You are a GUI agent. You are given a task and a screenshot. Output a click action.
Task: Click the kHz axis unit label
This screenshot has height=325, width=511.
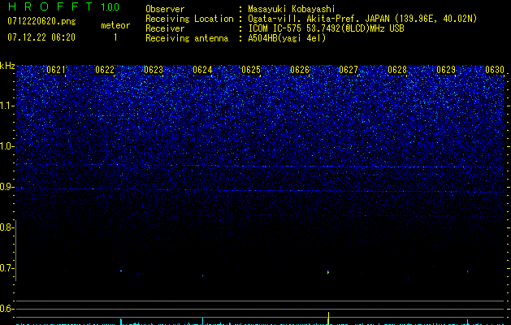[x=7, y=66]
